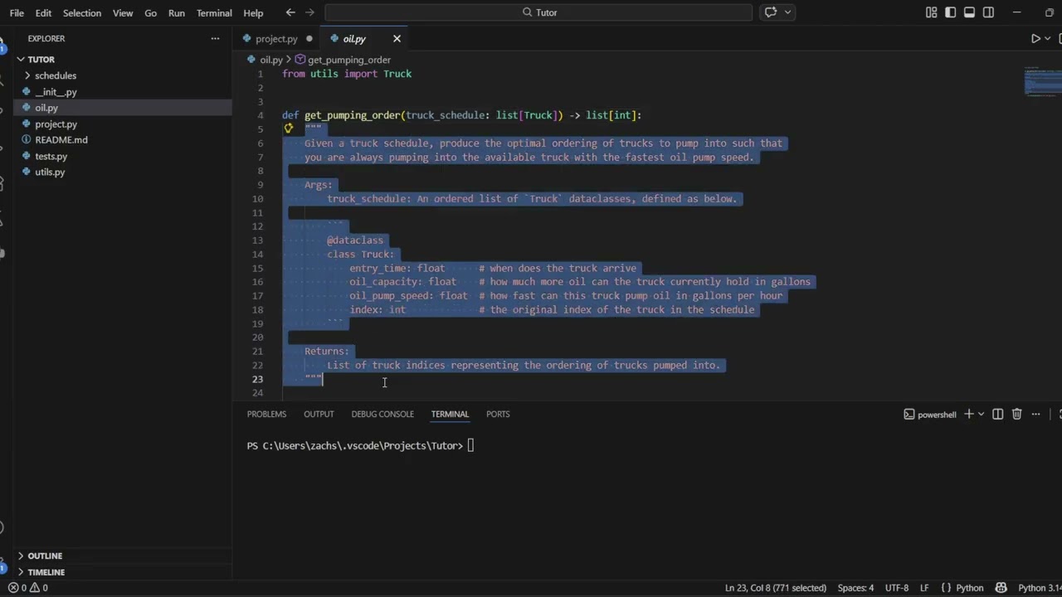1062x597 pixels.
Task: Open the Run button dropdown arrow
Action: tap(1048, 38)
